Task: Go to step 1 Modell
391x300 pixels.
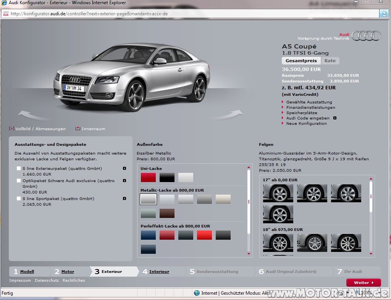Action: (27, 272)
